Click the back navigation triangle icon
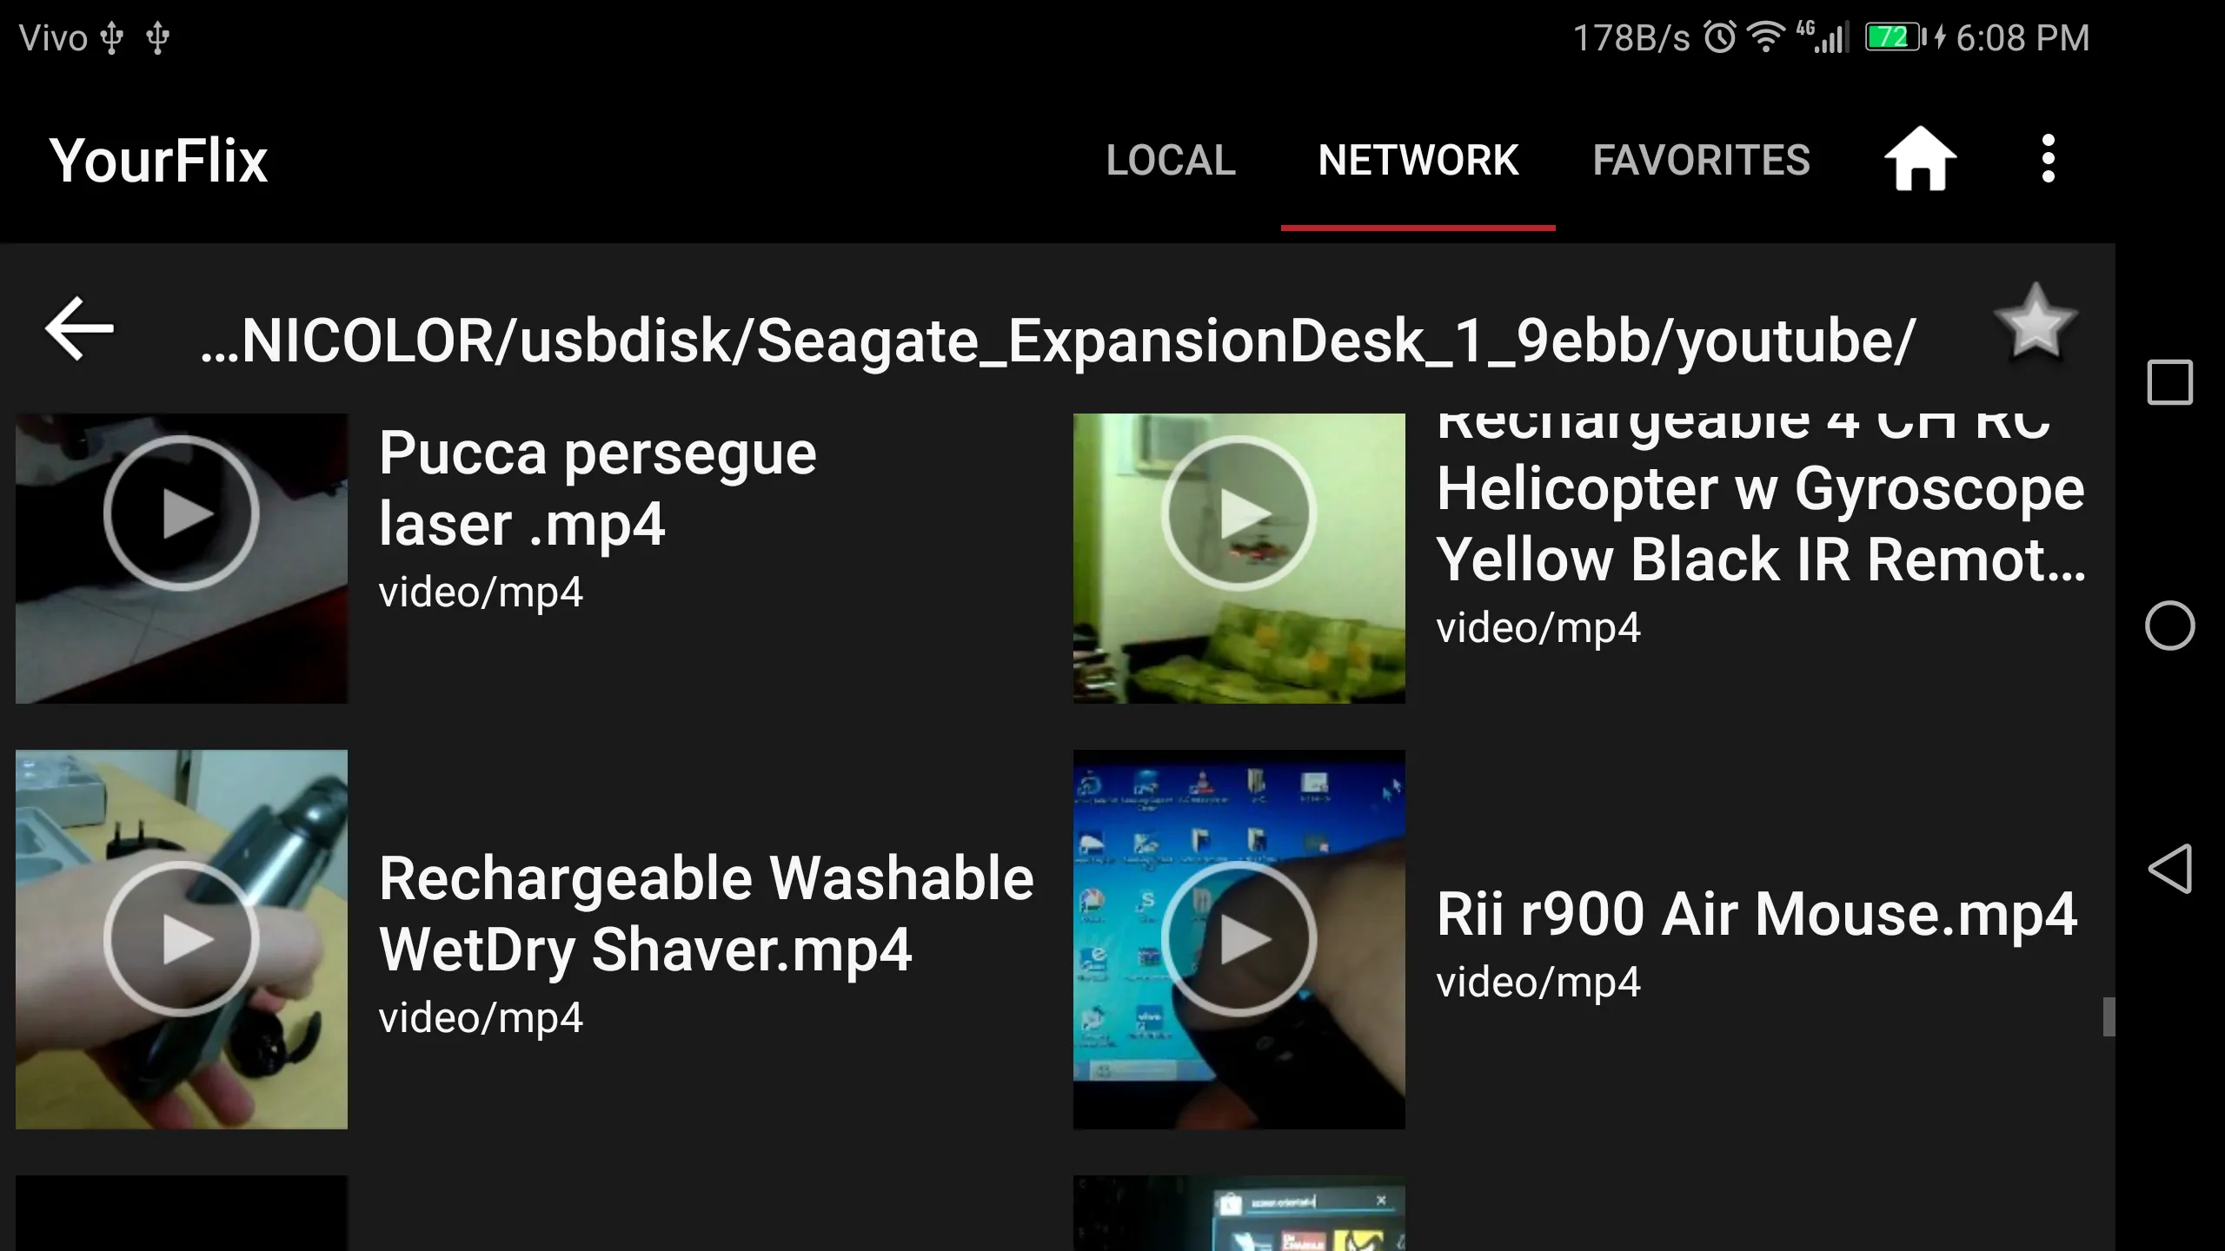 (2170, 868)
